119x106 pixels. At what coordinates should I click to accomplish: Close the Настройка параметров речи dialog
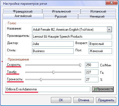coord(111,3)
